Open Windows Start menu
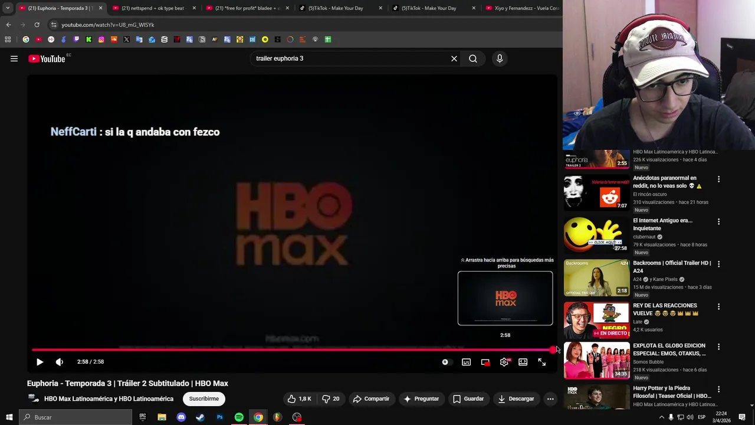Screen dimensions: 755x425 (9, 417)
